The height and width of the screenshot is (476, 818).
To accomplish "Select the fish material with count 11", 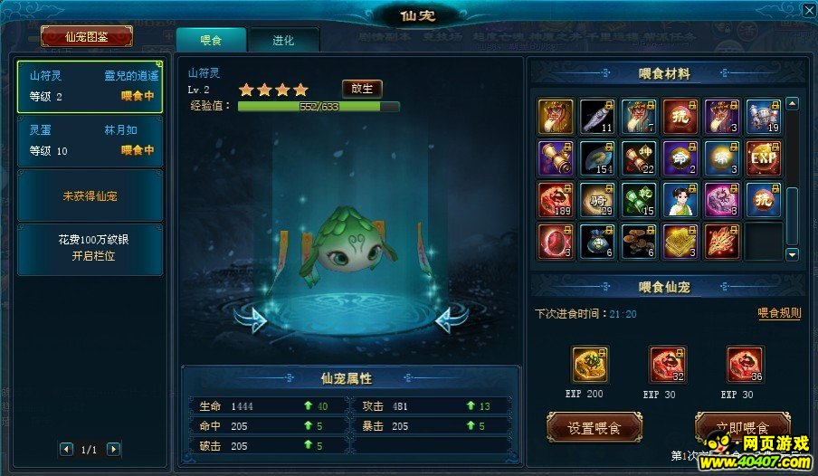I will pyautogui.click(x=597, y=117).
